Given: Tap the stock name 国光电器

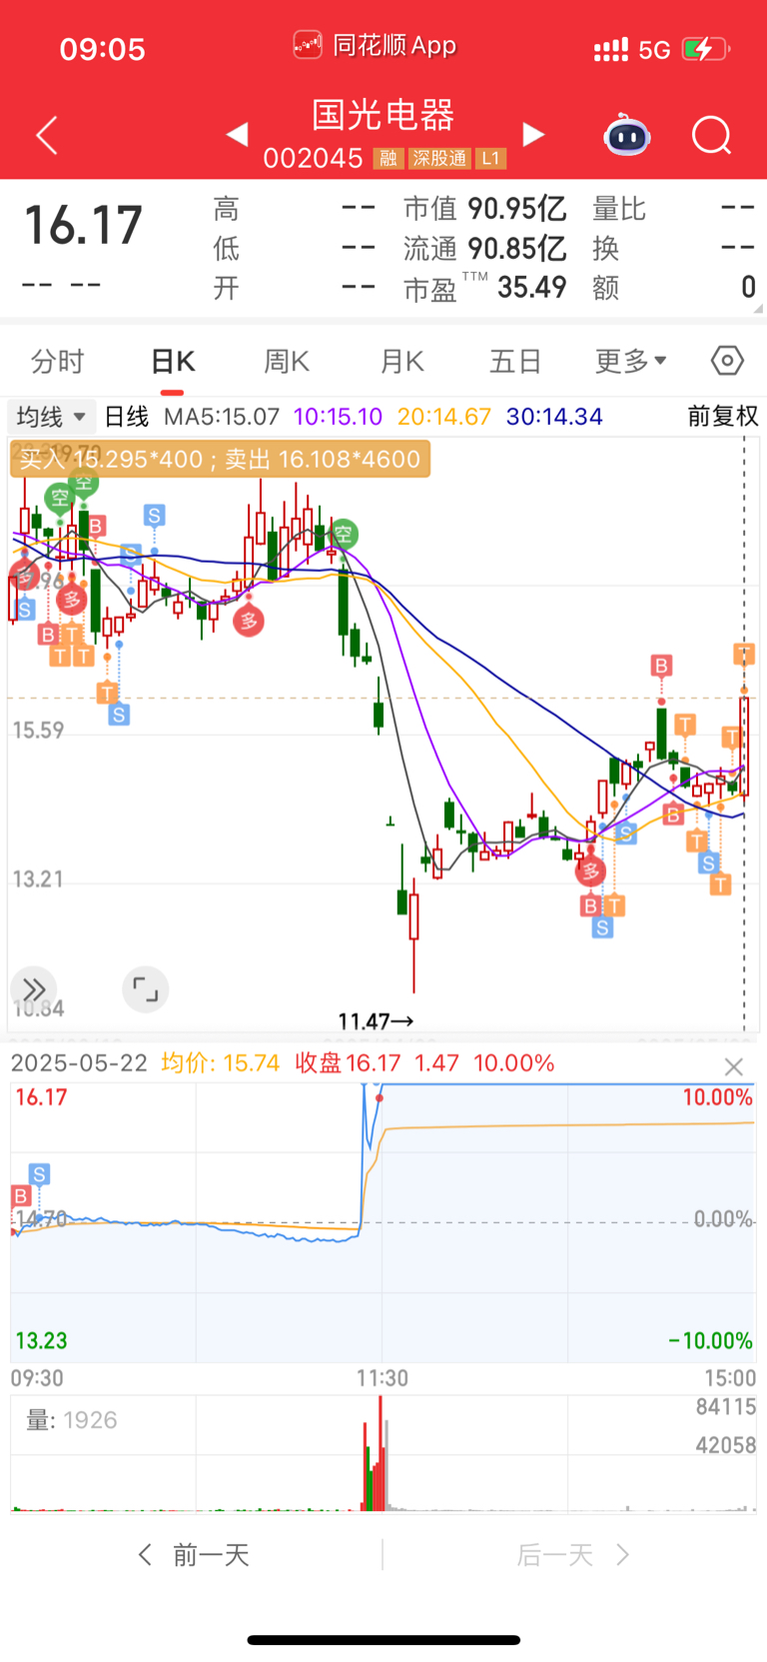Looking at the screenshot, I should click(x=383, y=115).
